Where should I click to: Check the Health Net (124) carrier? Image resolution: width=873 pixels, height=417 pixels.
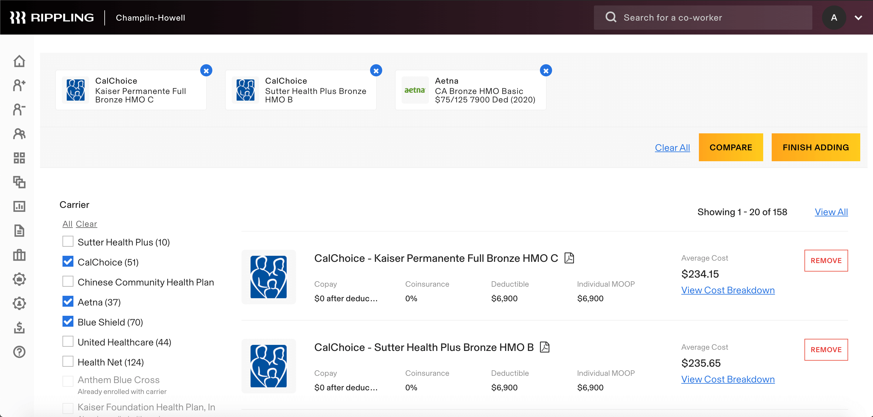point(68,362)
